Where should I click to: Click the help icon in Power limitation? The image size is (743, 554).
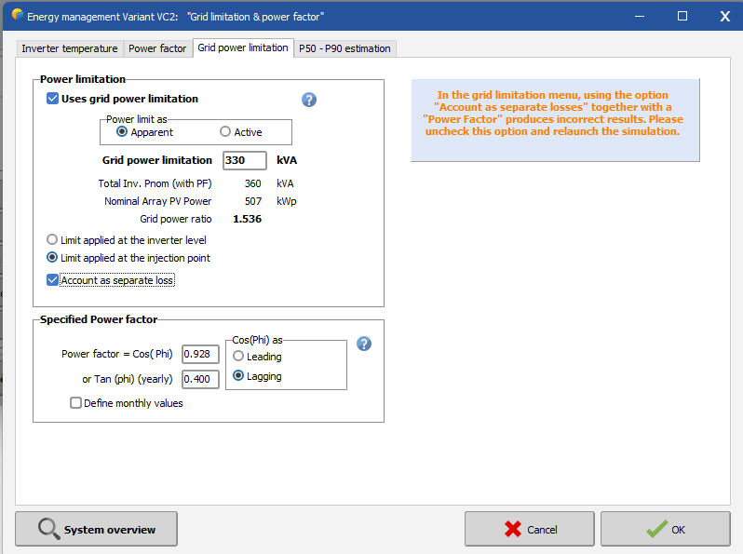(x=309, y=101)
